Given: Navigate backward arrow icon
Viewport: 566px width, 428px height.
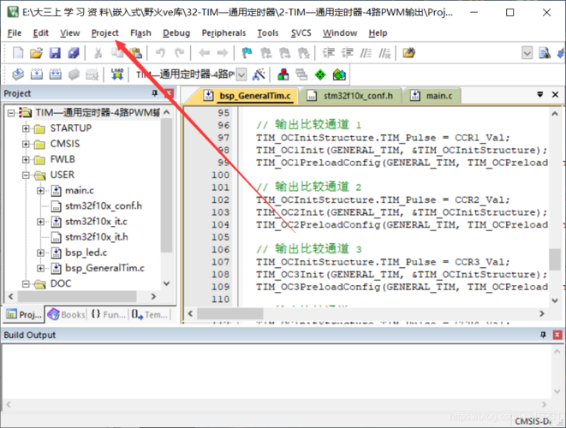Looking at the screenshot, I should (x=205, y=53).
